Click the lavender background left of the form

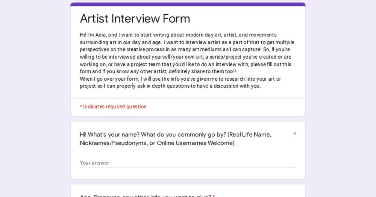click(35, 98)
